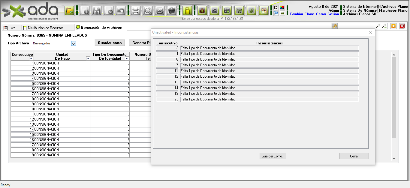
Task: Expand the Consecutivo column filter arrow
Action: click(x=31, y=59)
